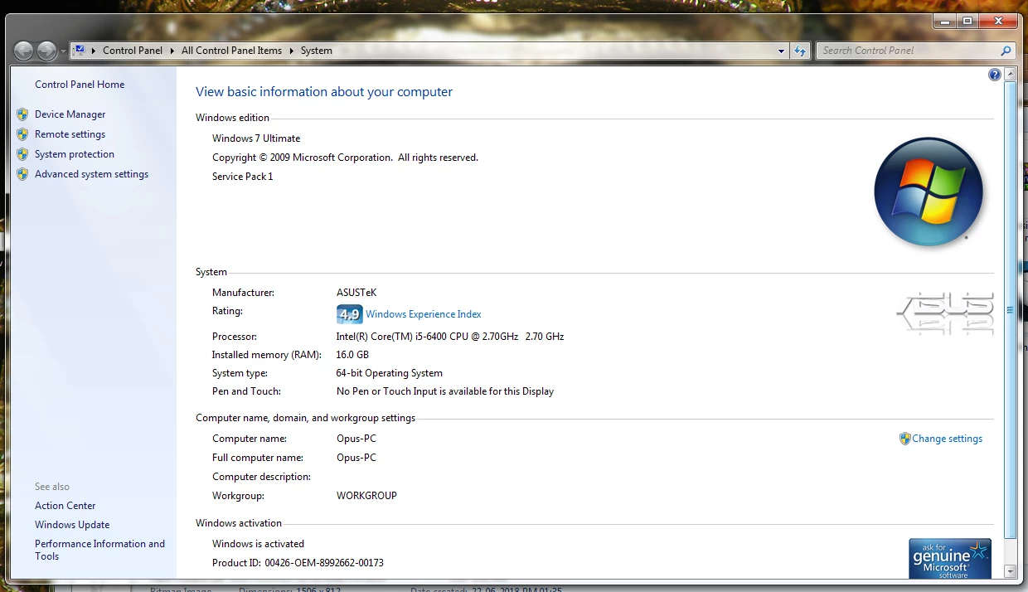This screenshot has width=1028, height=592.
Task: Select the Opus-PC value beside Computer name
Action: pos(356,439)
